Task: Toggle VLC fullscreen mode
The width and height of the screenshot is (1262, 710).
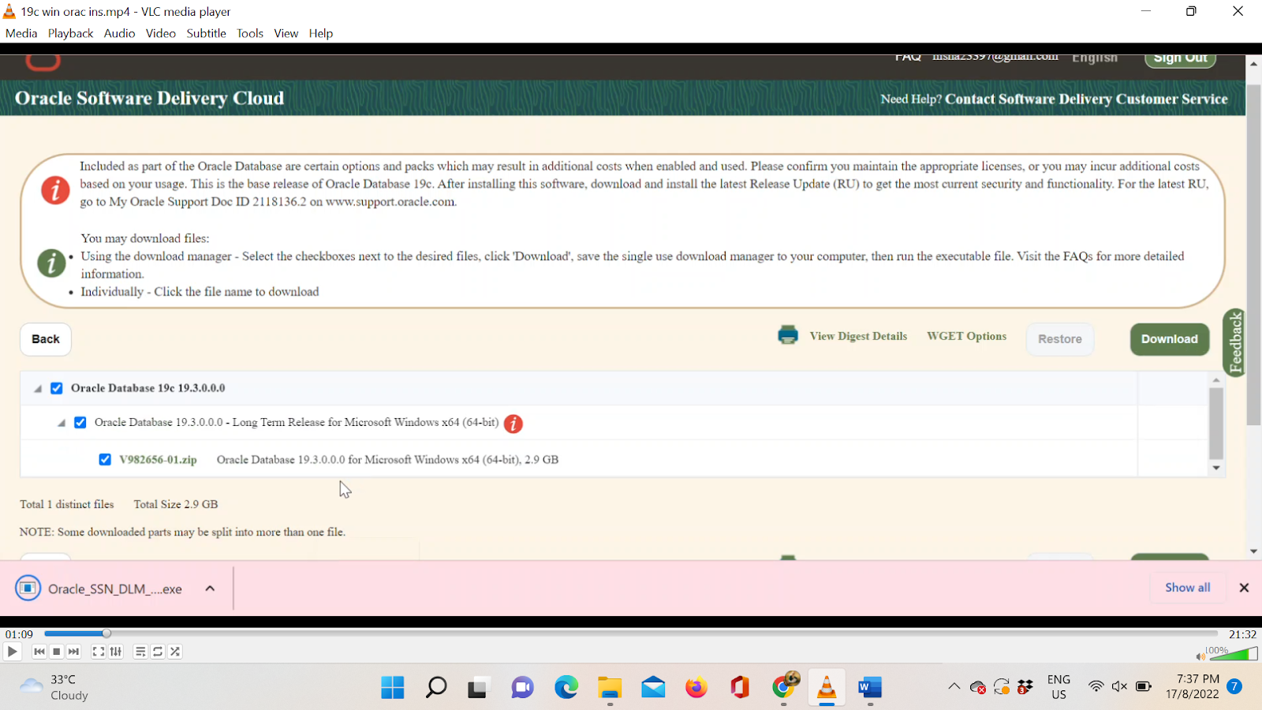Action: pos(99,652)
